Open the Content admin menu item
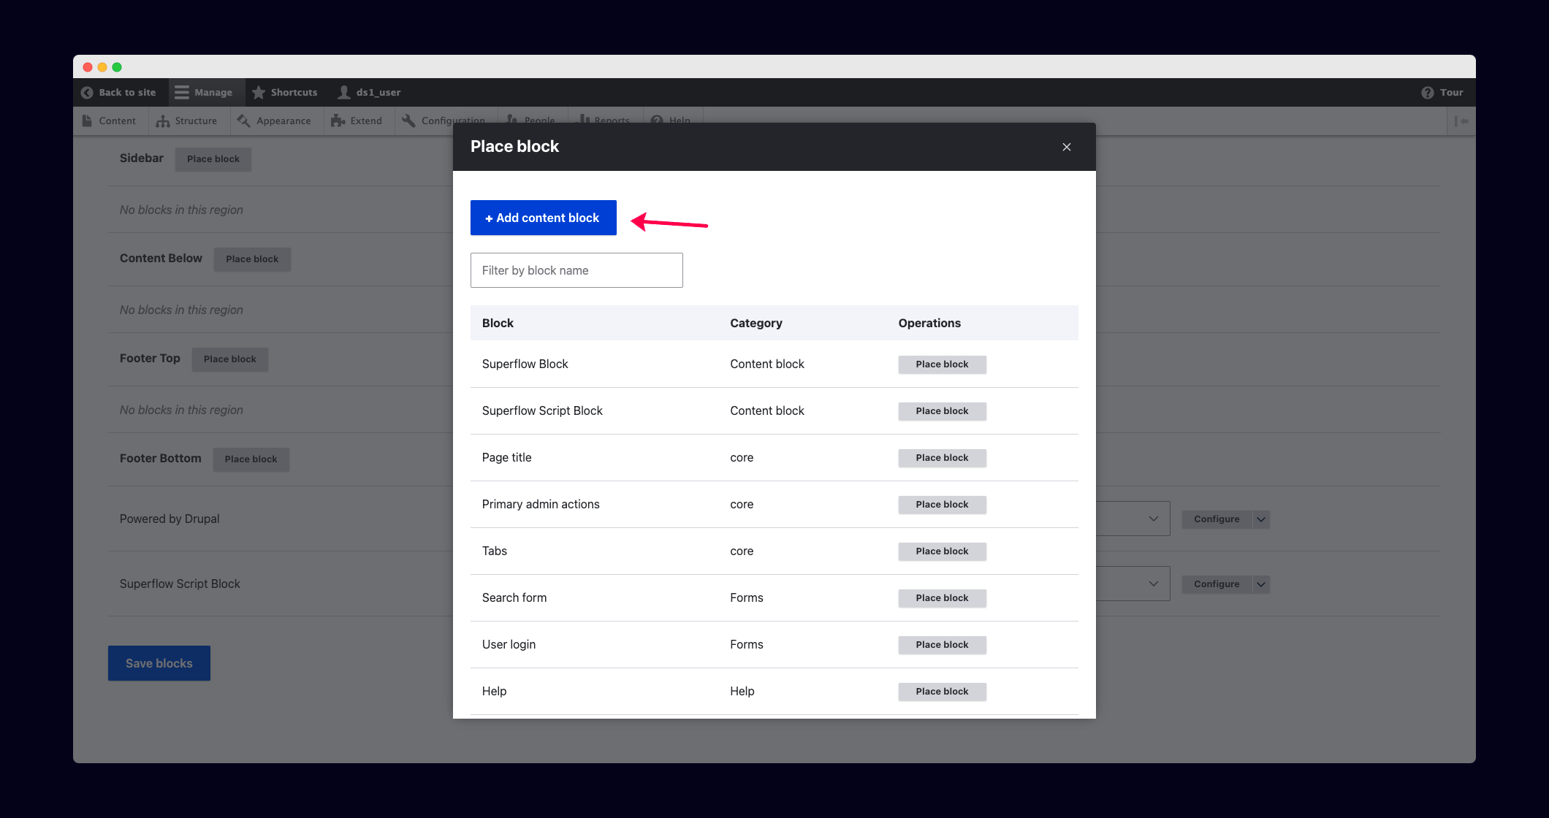 (x=110, y=121)
